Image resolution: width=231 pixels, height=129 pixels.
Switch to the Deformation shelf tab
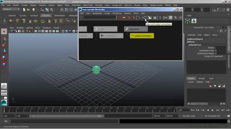pyautogui.click(x=59, y=15)
